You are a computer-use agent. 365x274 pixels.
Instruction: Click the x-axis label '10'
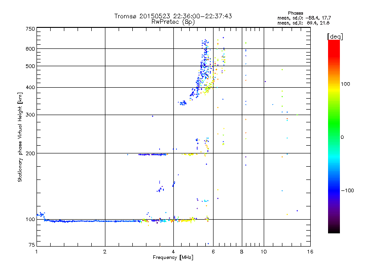264,252
